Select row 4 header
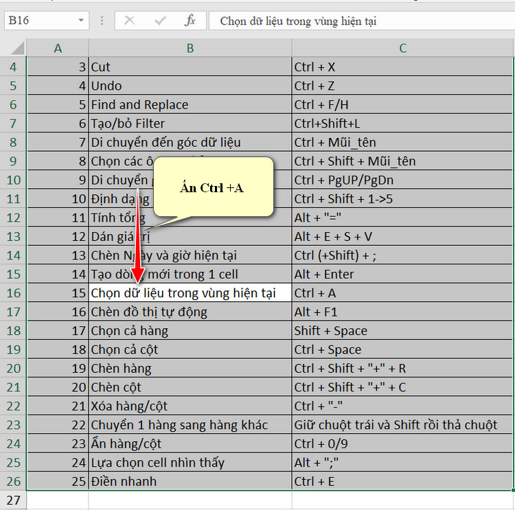 (x=13, y=67)
